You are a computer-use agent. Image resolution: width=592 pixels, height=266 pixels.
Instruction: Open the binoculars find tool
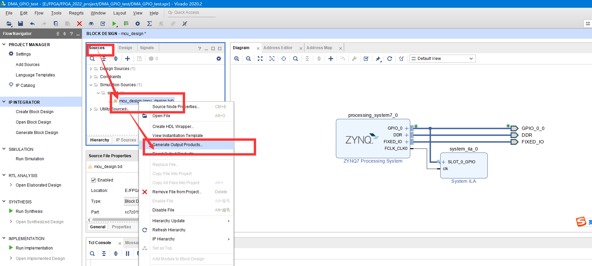[91, 24]
